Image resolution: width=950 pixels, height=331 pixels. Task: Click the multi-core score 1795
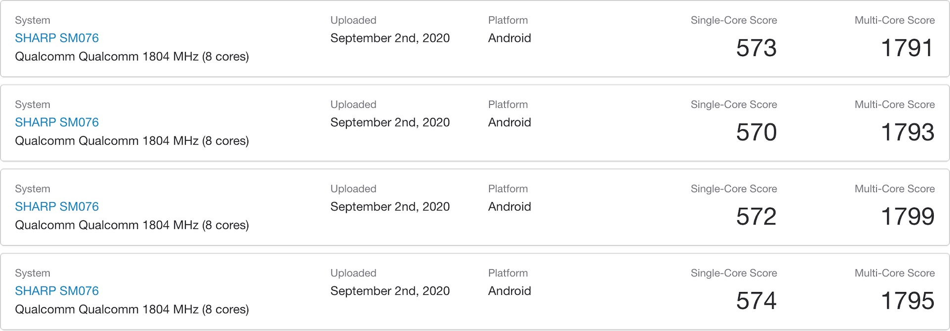[907, 301]
